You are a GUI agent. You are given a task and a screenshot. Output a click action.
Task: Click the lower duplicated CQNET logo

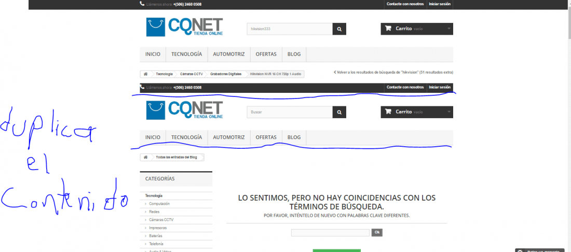coord(184,110)
